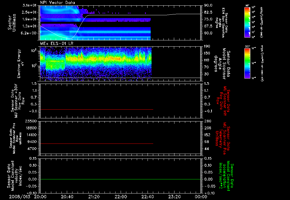Viewport: 290px width, 200px height.
Task: Click the 110 scanner angle tick
Action: [207, 60]
